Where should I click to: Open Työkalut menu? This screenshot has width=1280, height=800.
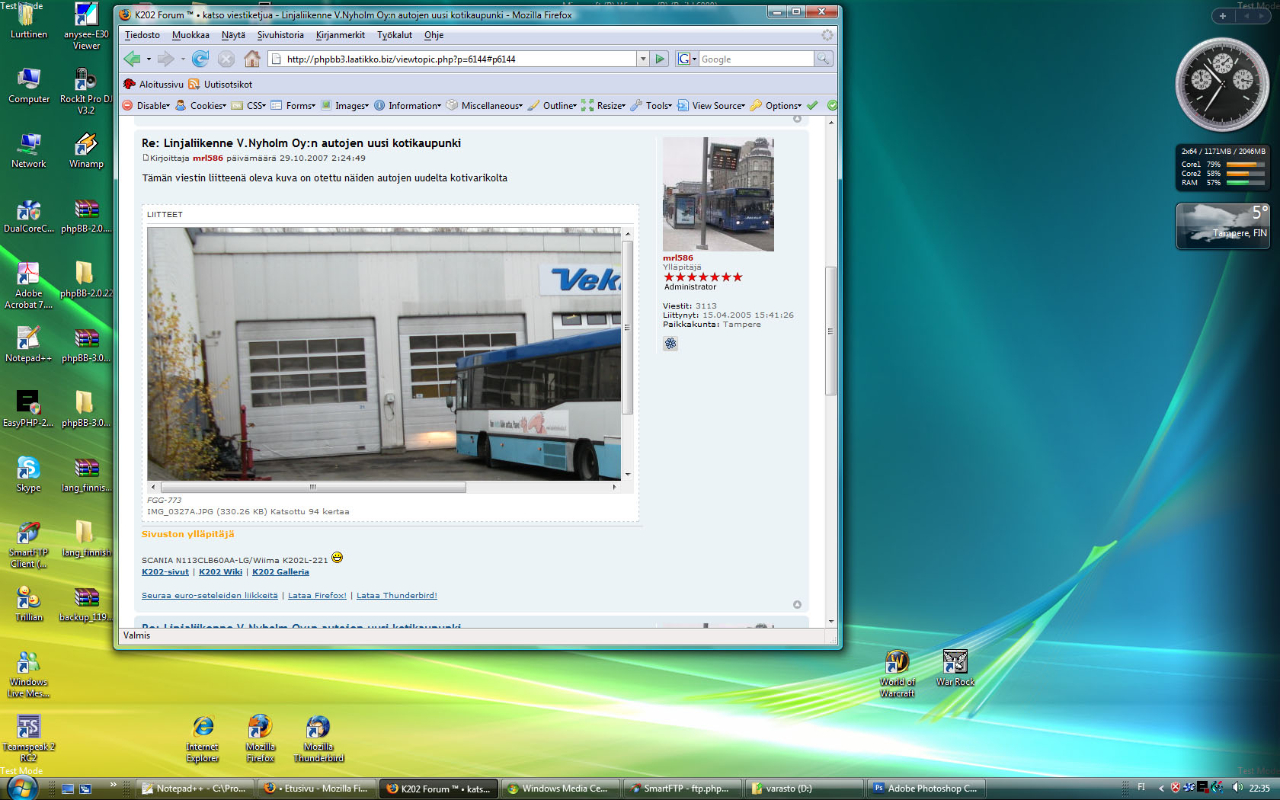point(395,35)
